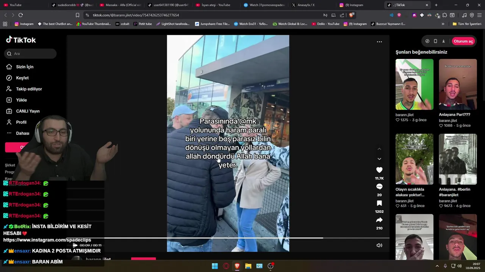Image resolution: width=485 pixels, height=272 pixels.
Task: Save video with bookmark icon
Action: click(379, 203)
